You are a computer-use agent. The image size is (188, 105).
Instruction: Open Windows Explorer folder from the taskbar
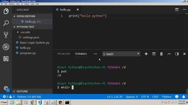point(19,102)
